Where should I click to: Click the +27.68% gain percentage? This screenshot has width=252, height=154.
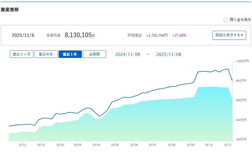[x=179, y=35]
